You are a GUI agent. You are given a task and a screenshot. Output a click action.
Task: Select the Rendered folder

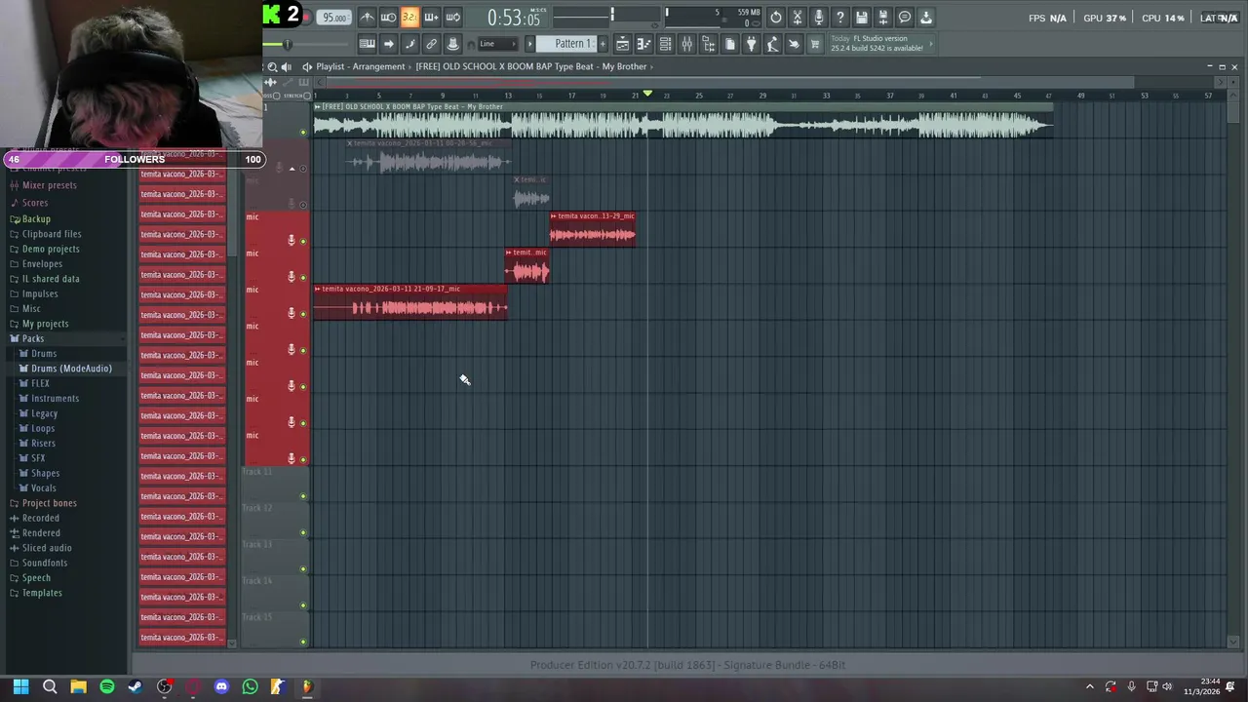click(x=41, y=533)
